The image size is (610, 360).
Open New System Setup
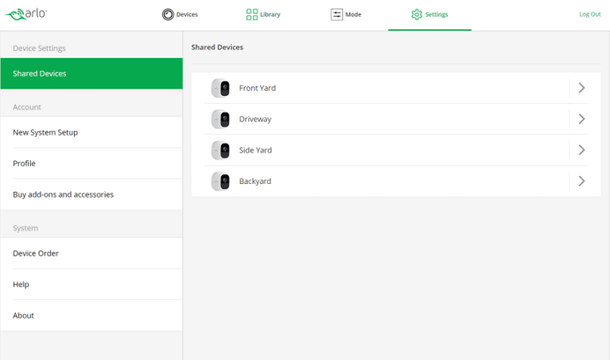coord(91,132)
